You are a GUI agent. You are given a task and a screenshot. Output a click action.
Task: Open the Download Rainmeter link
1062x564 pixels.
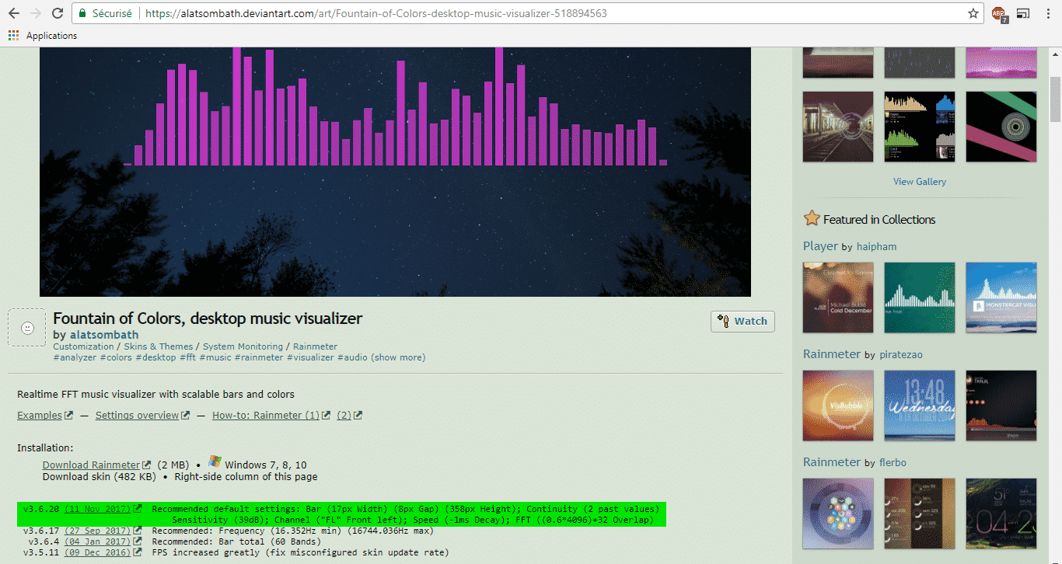tap(91, 465)
